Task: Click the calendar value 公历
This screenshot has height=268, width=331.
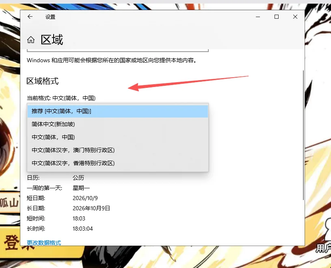Action: tap(78, 178)
